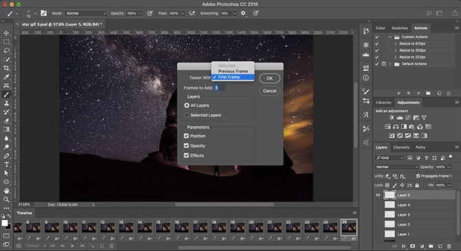Add a Brightness/Contrast adjustment

(392, 118)
